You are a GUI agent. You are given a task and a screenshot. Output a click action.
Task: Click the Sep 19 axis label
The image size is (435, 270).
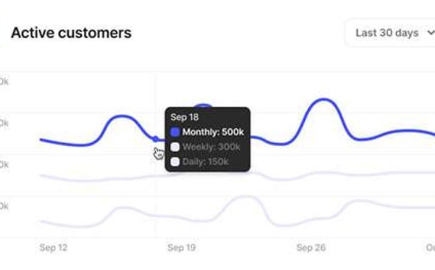click(x=181, y=248)
